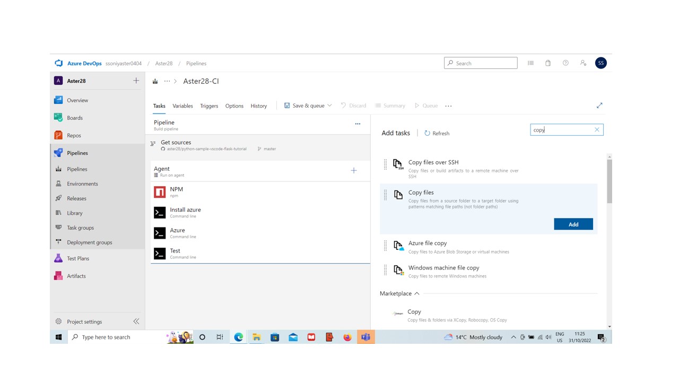Refresh the task list
The width and height of the screenshot is (679, 382).
click(437, 133)
